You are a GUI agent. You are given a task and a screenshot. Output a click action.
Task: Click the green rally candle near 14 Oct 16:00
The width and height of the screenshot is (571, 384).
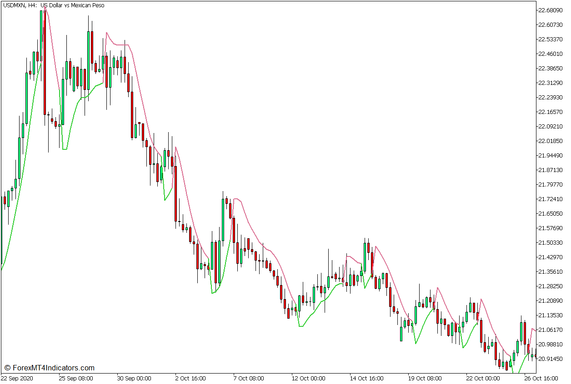pos(366,256)
